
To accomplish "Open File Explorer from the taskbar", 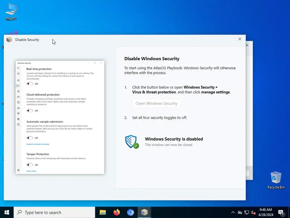I will pyautogui.click(x=103, y=212).
